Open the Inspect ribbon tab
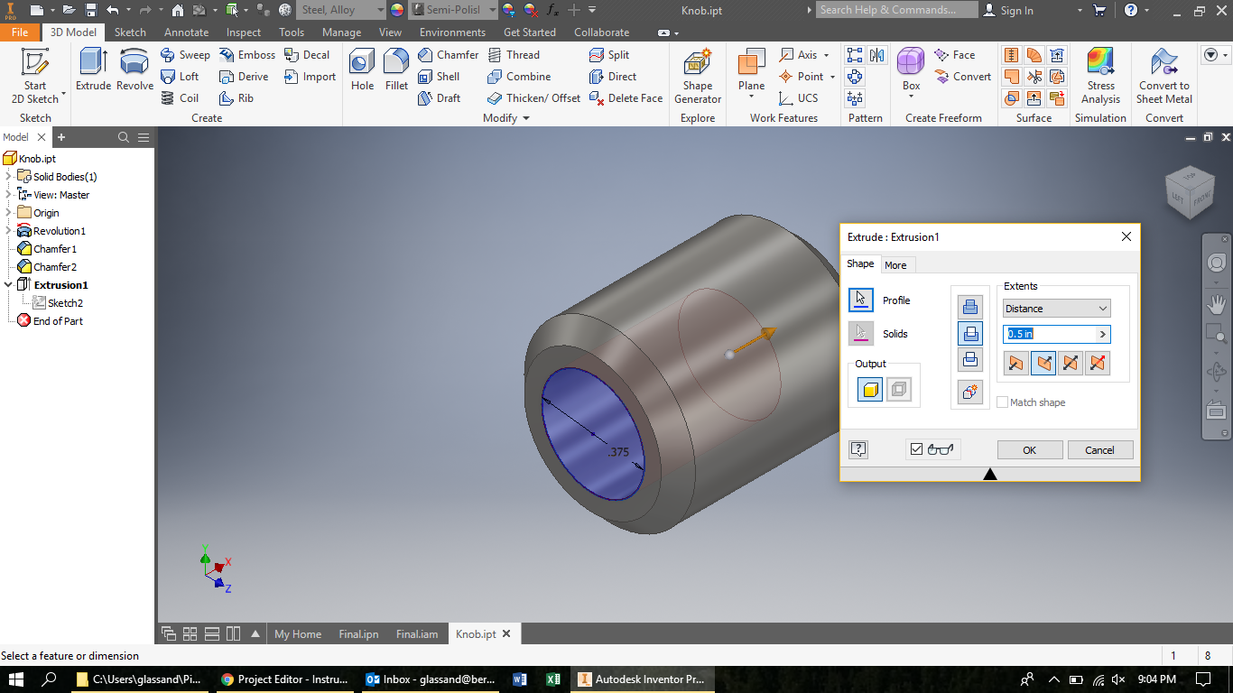Viewport: 1233px width, 693px height. (244, 32)
